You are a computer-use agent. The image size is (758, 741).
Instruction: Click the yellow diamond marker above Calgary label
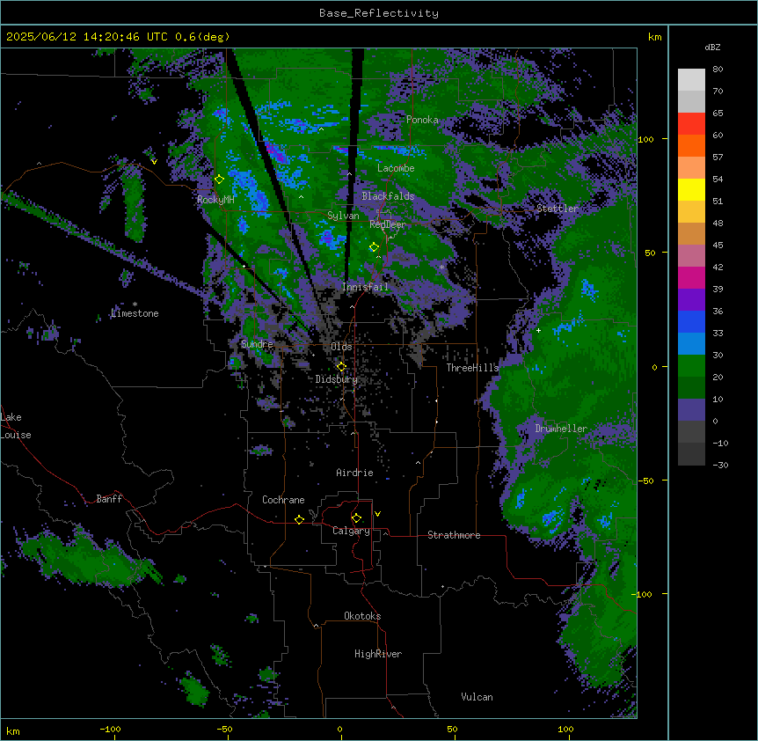(x=356, y=518)
